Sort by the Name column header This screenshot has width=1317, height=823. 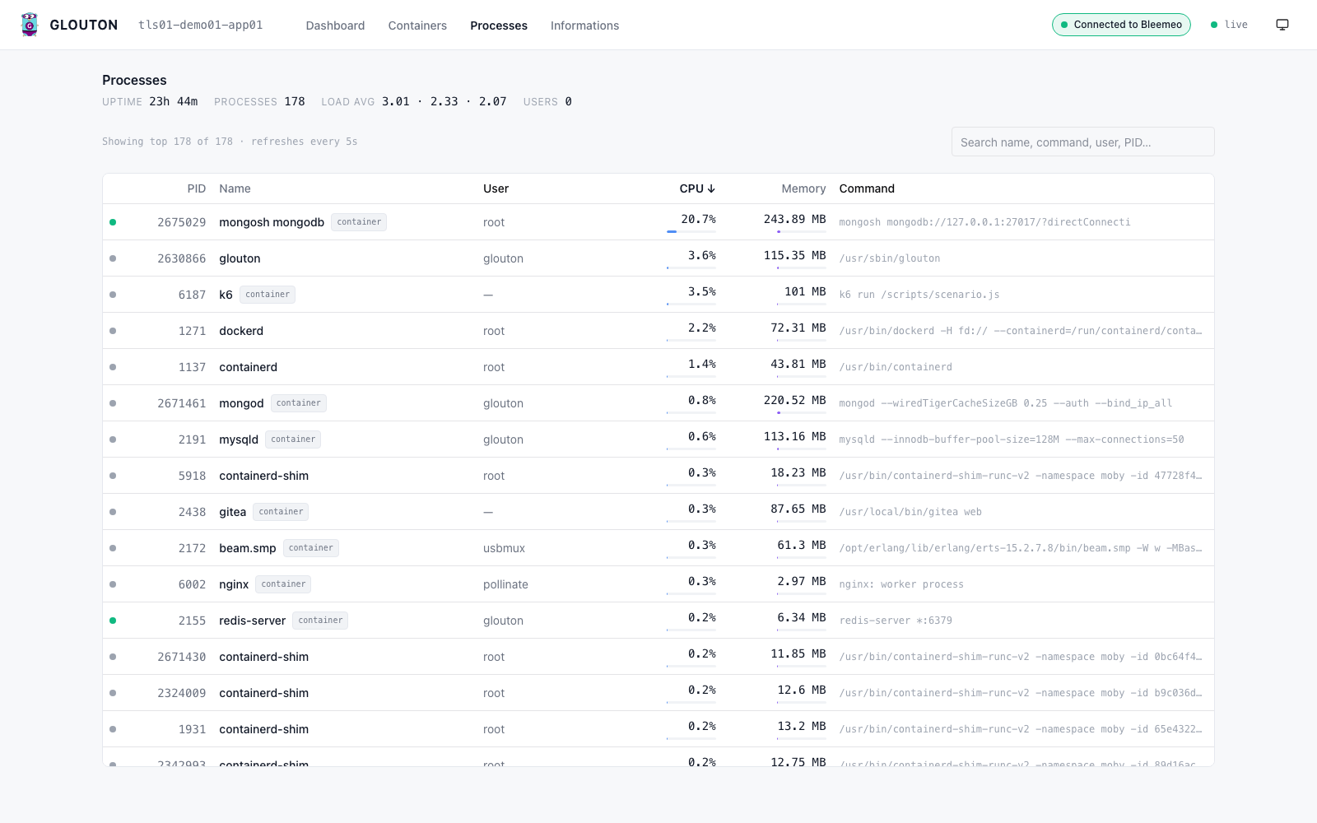[235, 188]
